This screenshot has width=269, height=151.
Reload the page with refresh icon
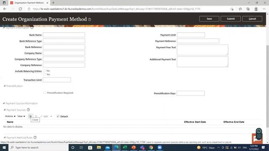click(x=20, y=9)
